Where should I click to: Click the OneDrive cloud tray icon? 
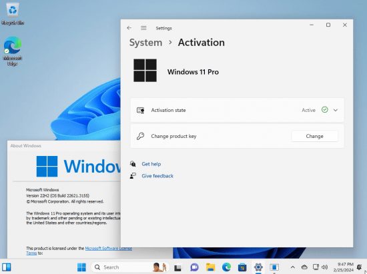pyautogui.click(x=304, y=267)
